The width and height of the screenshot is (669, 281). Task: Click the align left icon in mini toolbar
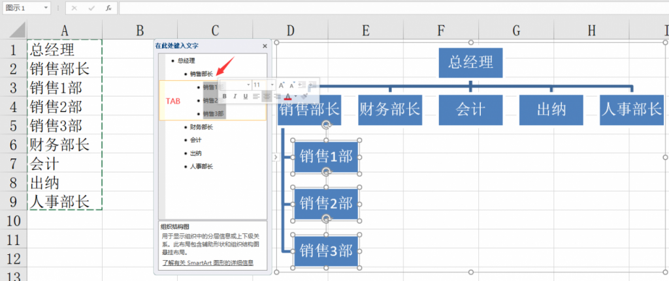256,96
